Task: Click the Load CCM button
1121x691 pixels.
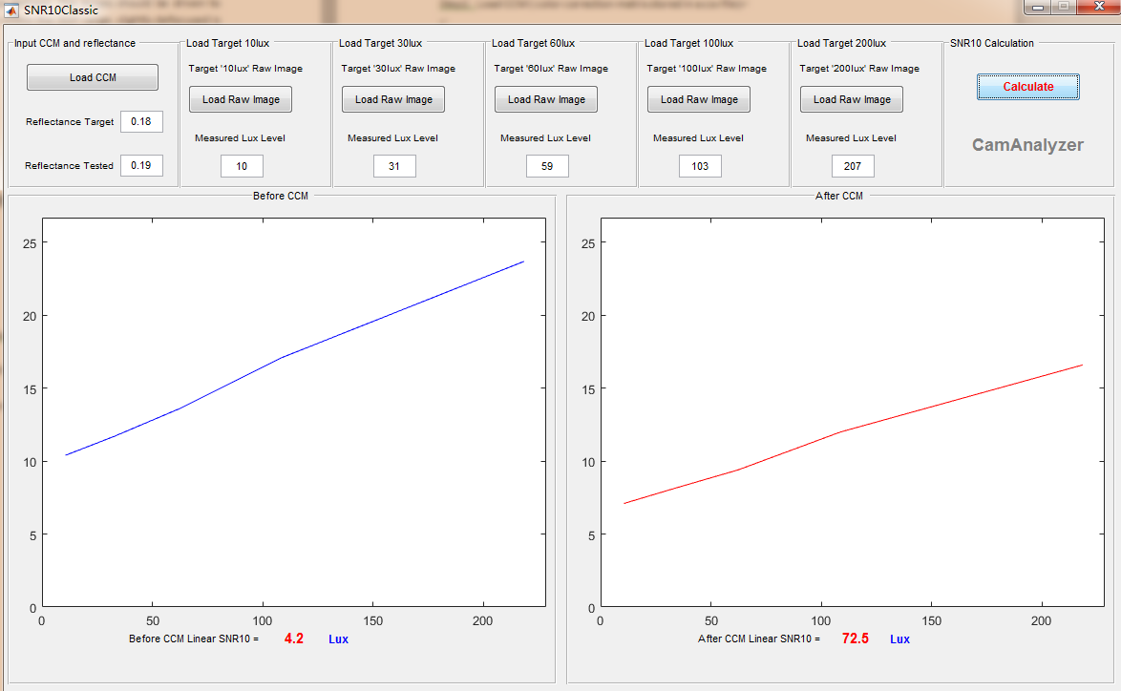Action: 93,77
